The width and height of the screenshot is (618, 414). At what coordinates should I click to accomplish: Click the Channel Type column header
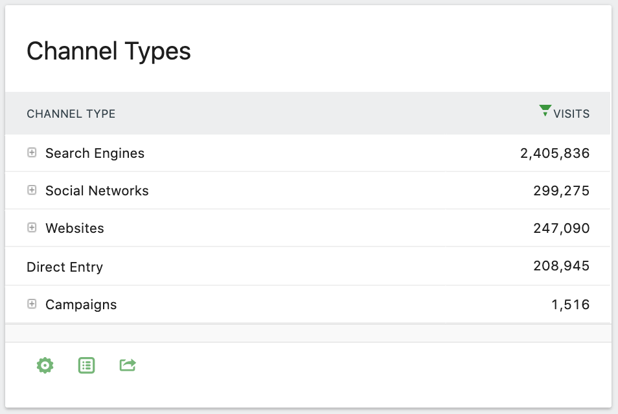pyautogui.click(x=71, y=113)
